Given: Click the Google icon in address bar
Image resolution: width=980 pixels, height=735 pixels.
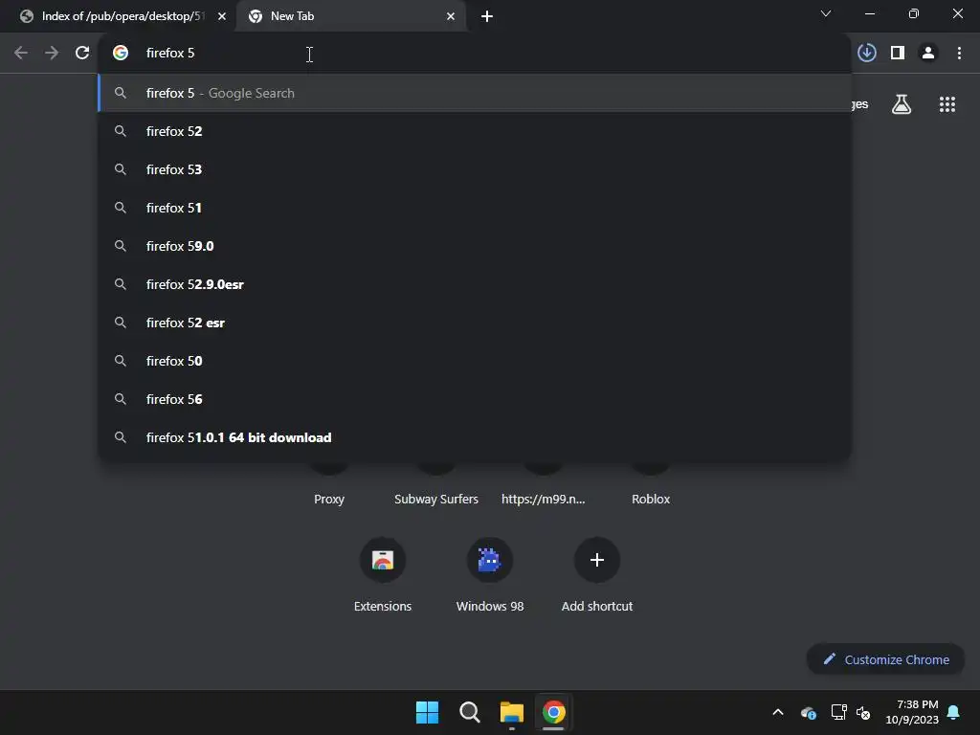Looking at the screenshot, I should 121,54.
